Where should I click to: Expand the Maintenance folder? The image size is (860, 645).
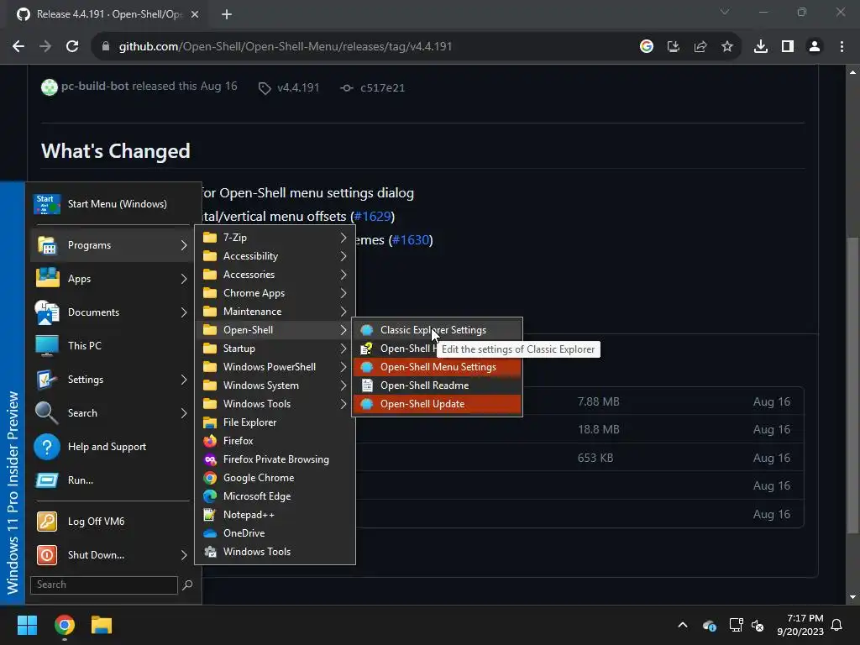[275, 312]
